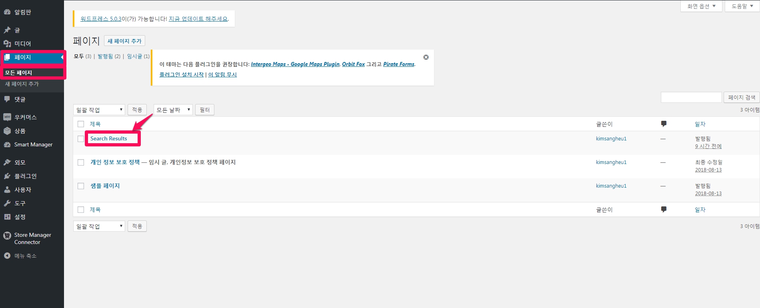
Task: Open the top 일괄 작업 dropdown
Action: (x=99, y=110)
